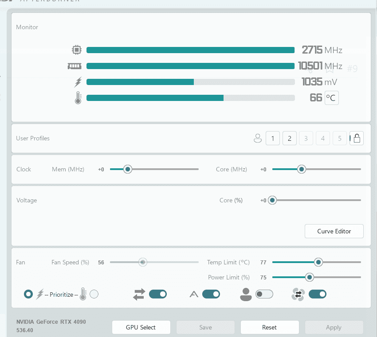This screenshot has width=377, height=337.
Task: Click the link arrows icon
Action: 139,294
